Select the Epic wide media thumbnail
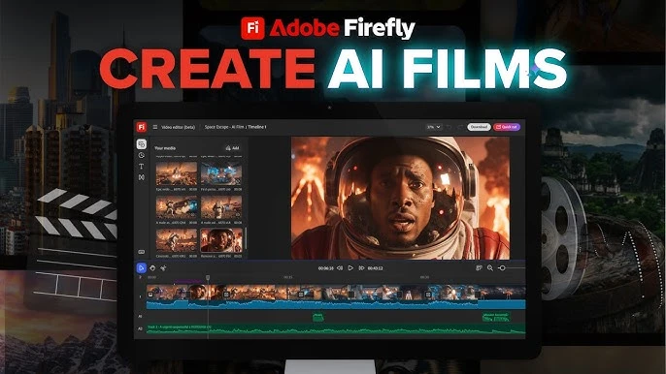Image resolution: width=666 pixels, height=374 pixels. (177, 173)
